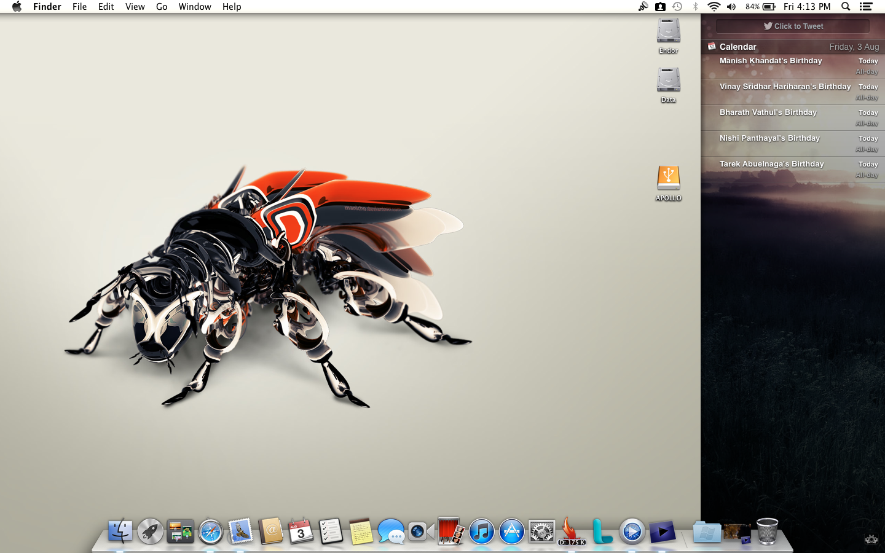Screen dimensions: 885x553
Task: Open Mail stamp icon in Dock
Action: [x=241, y=531]
